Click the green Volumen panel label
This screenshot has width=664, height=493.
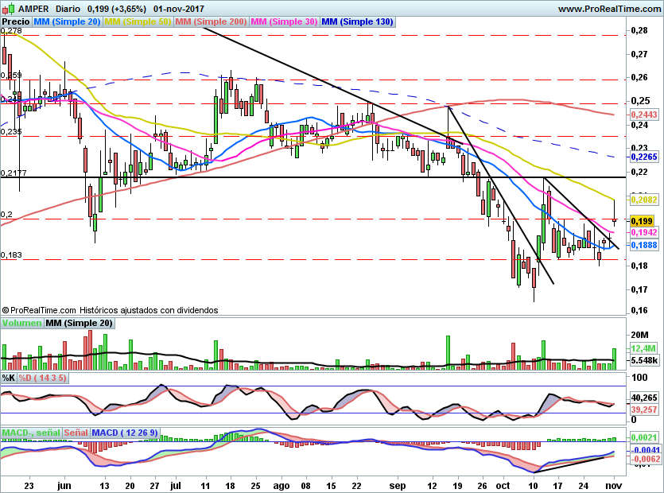pyautogui.click(x=21, y=323)
